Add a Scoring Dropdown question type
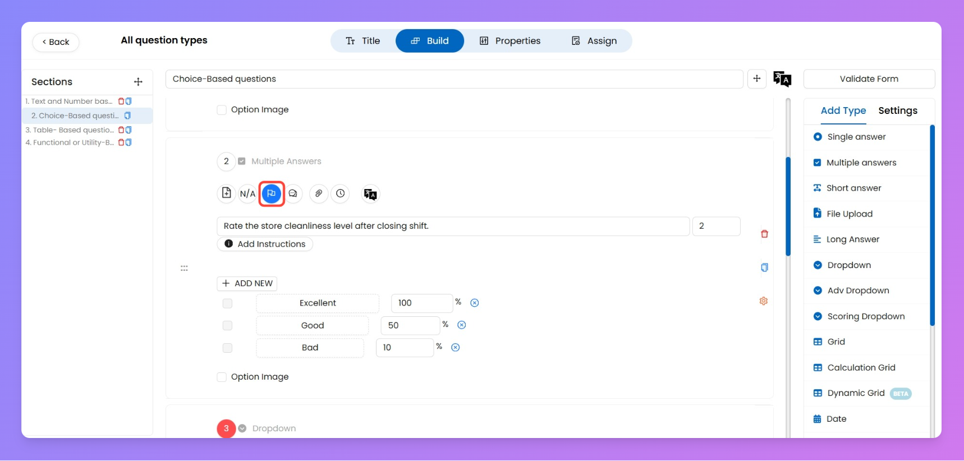 (x=867, y=316)
